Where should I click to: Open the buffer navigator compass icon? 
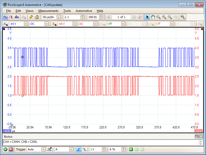[x=140, y=17]
